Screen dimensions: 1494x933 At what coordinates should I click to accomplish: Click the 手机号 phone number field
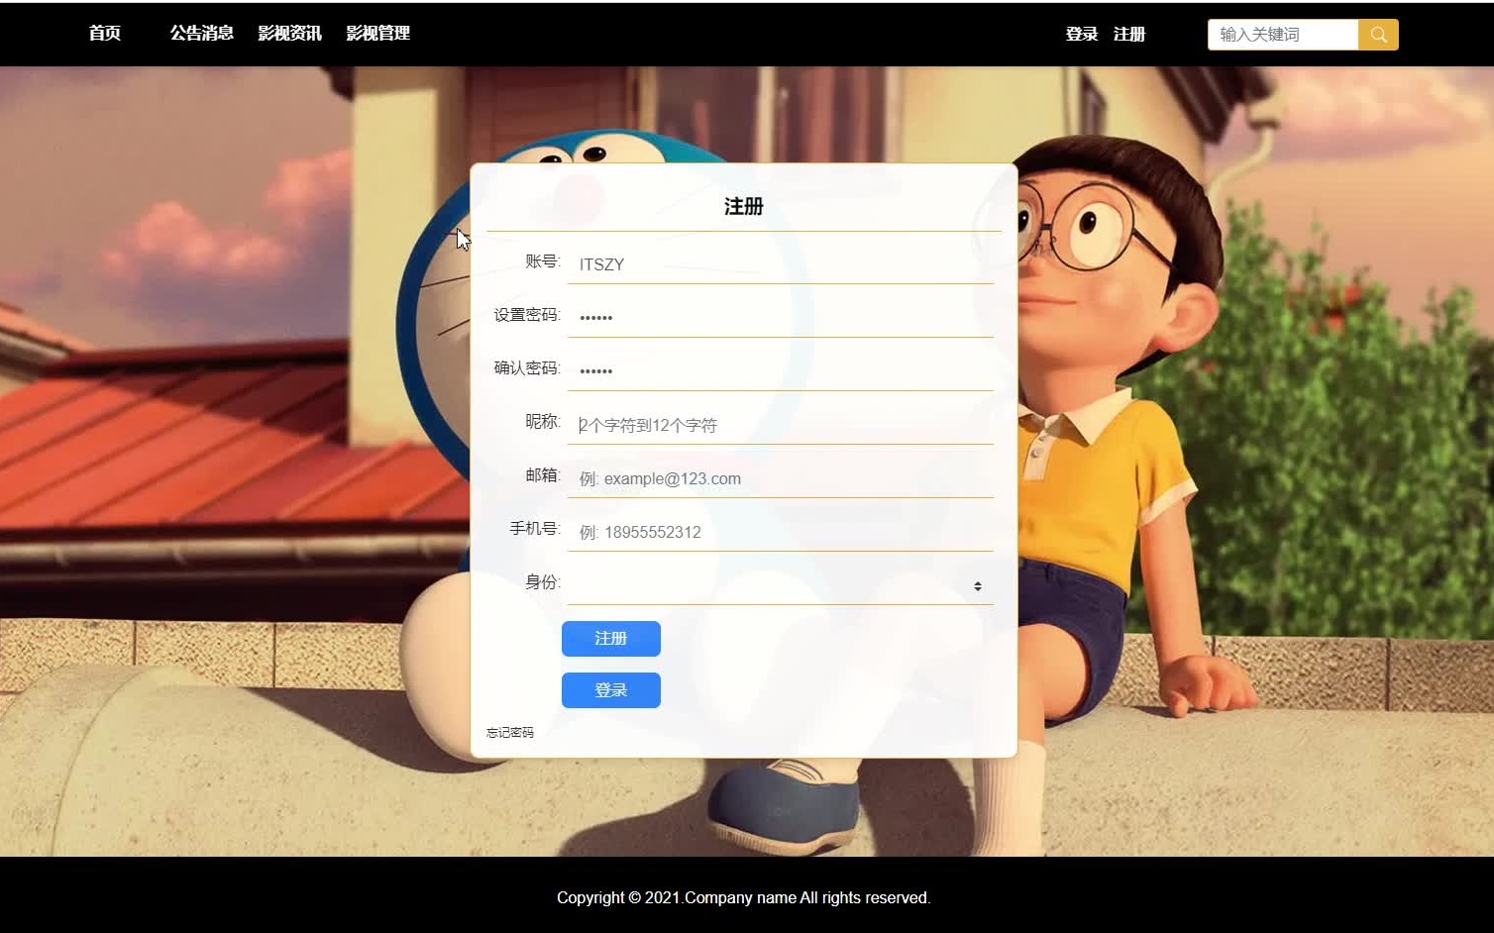coord(780,532)
